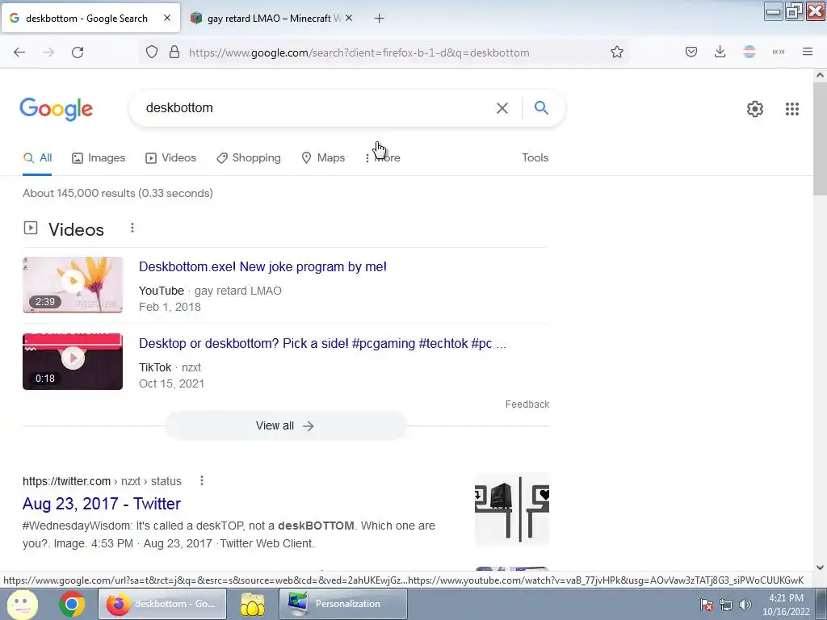Image resolution: width=827 pixels, height=620 pixels.
Task: Expand the More search filters
Action: coord(384,157)
